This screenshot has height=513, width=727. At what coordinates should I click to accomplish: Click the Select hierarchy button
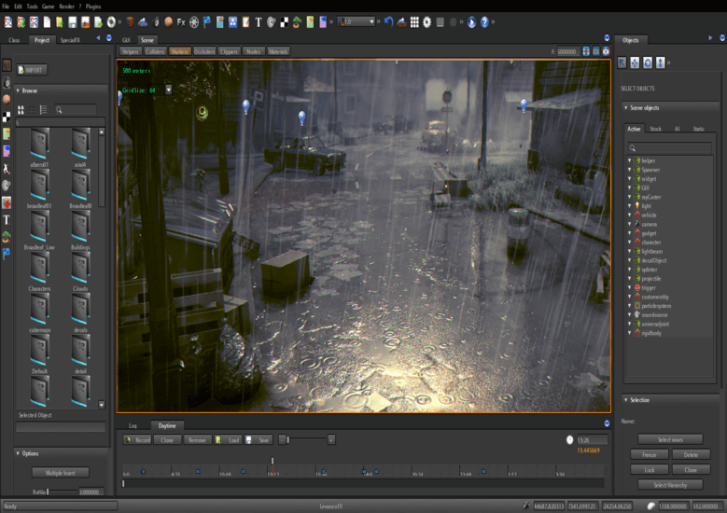(x=669, y=485)
